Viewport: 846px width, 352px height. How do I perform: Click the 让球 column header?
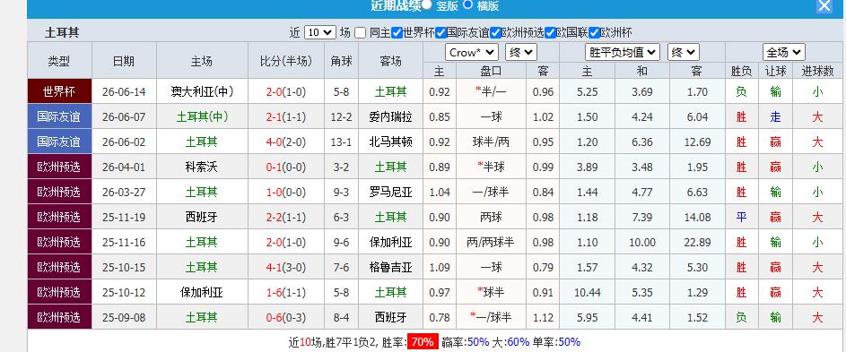[775, 71]
